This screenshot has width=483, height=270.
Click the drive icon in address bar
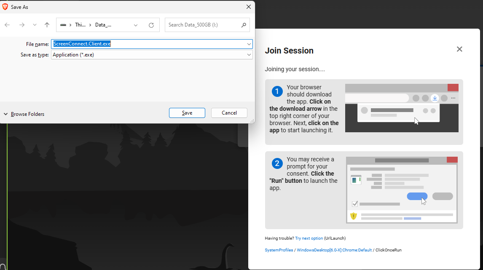point(63,25)
